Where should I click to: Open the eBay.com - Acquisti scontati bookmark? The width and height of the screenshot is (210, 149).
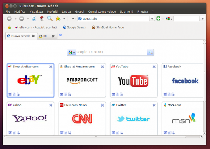point(36,27)
